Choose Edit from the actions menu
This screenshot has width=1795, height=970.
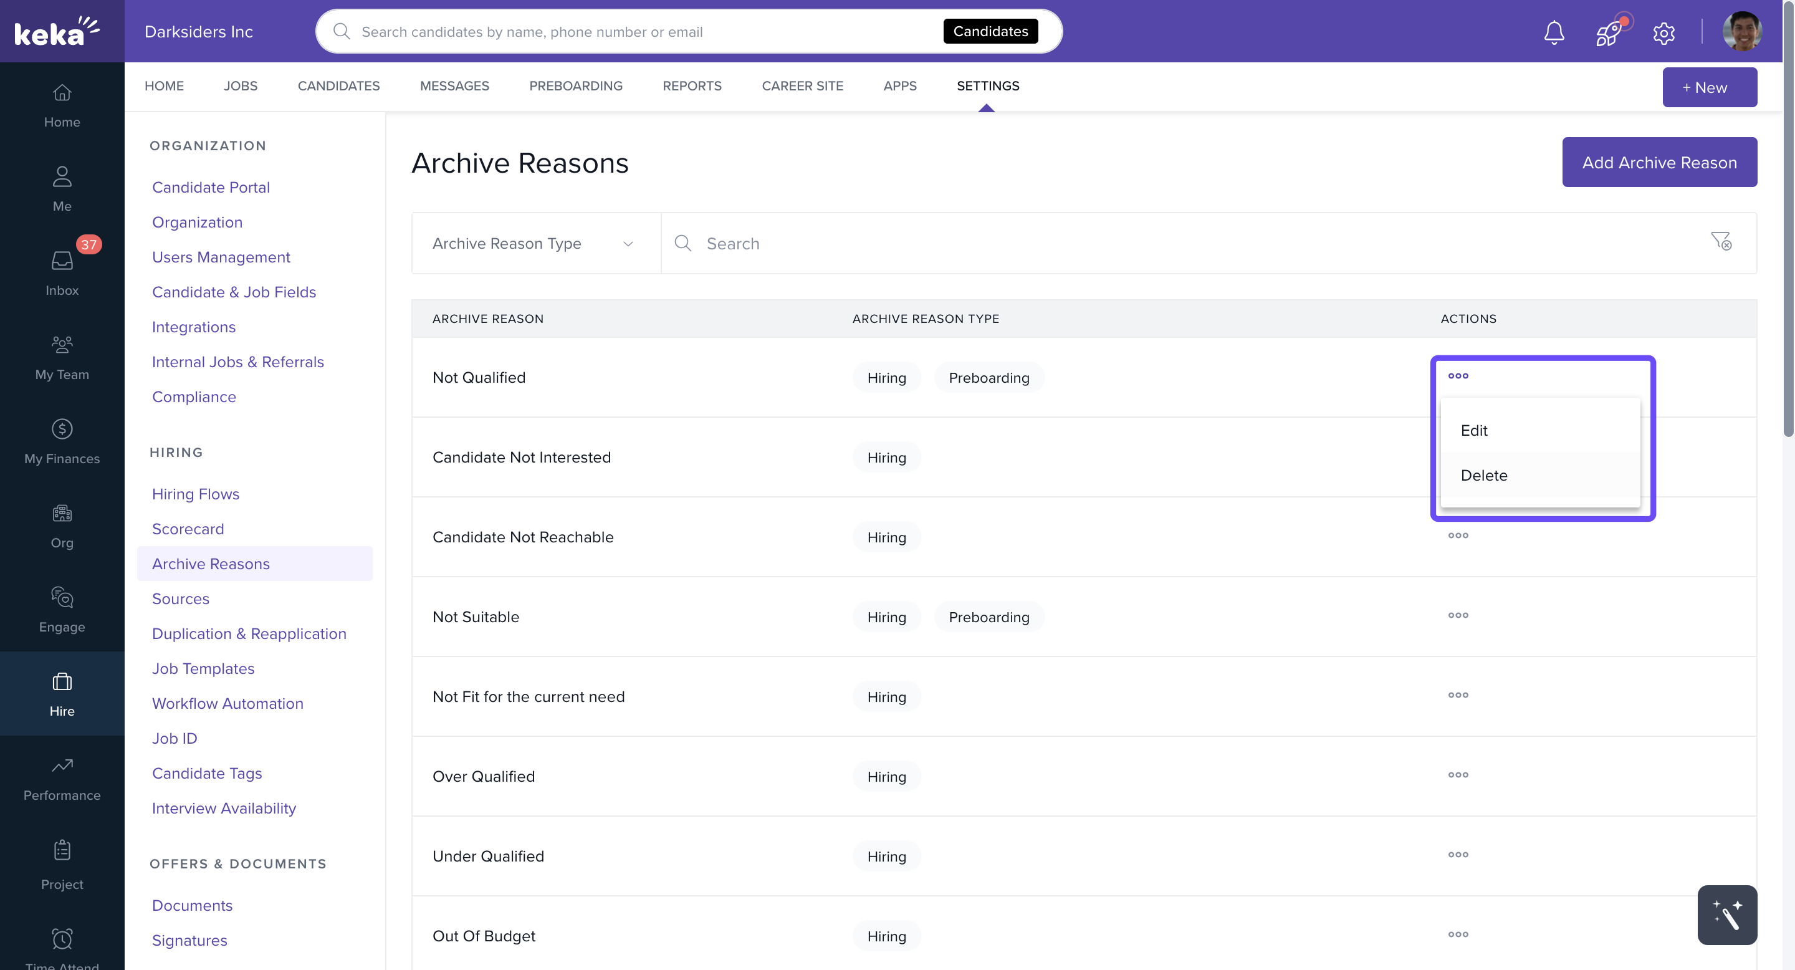[x=1474, y=430]
